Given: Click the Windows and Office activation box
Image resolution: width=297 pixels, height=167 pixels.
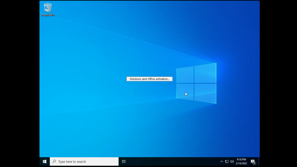Looking at the screenshot, I should click(149, 79).
